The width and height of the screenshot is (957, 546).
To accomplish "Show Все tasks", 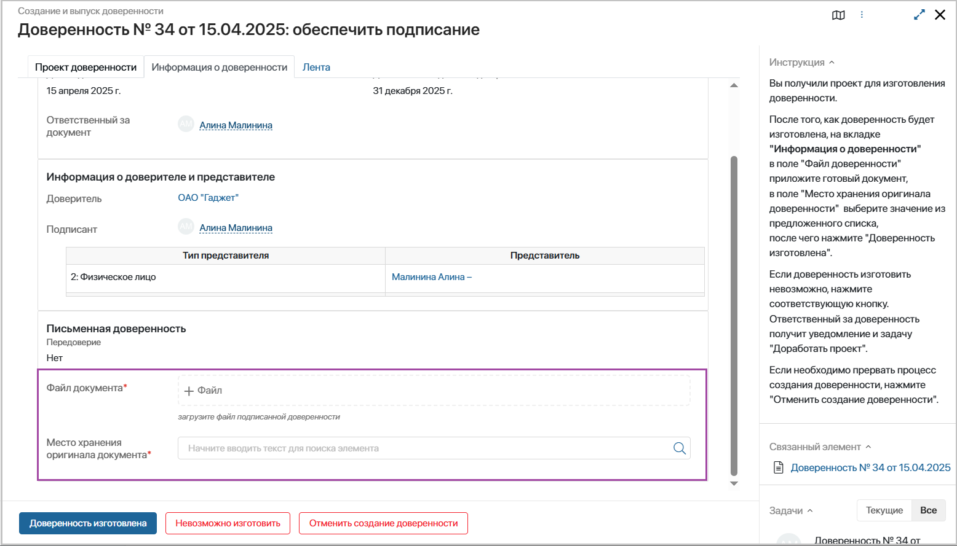I will pos(929,510).
